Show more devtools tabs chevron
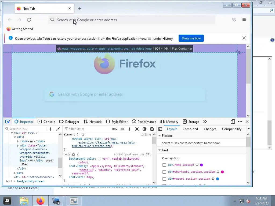Viewport: 275px width, 206px height. coord(205,122)
